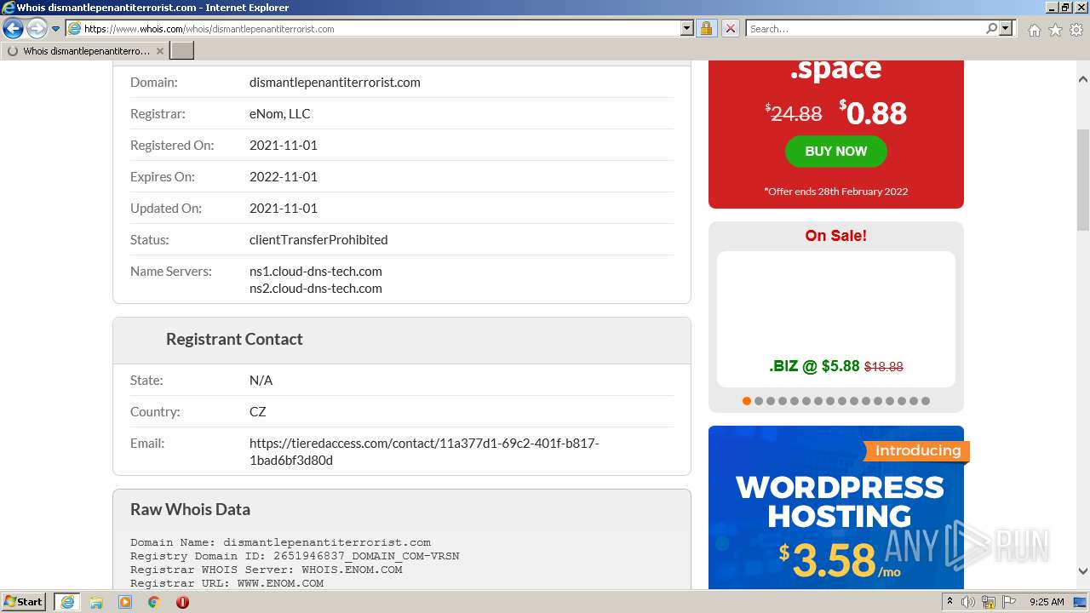Click the security lock icon
Viewport: 1090px width, 613px height.
pos(706,28)
